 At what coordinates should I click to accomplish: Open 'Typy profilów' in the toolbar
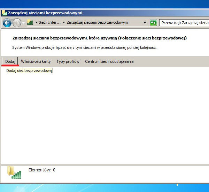pos(68,61)
